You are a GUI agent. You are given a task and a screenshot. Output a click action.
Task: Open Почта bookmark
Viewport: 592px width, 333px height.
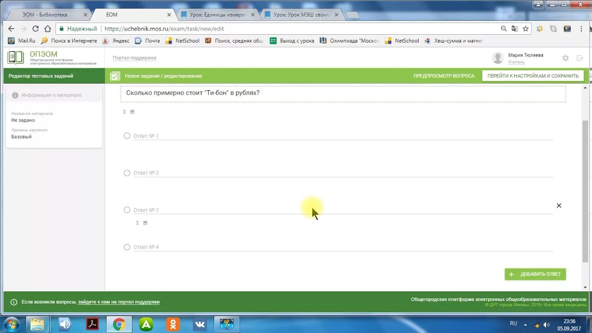pos(148,41)
